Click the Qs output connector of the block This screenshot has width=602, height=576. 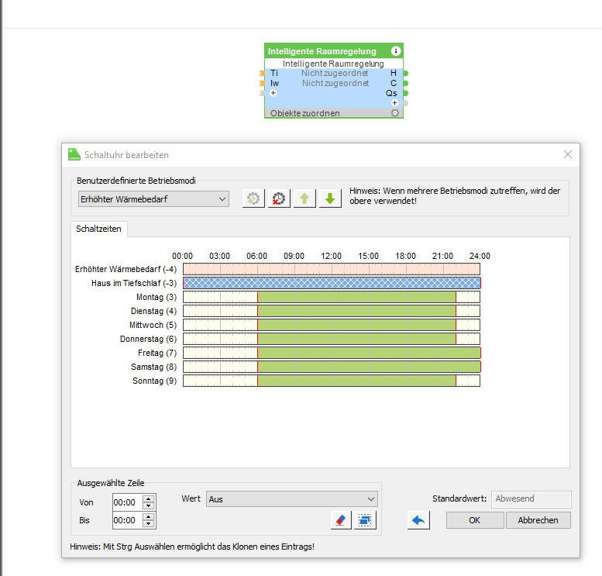pos(406,93)
